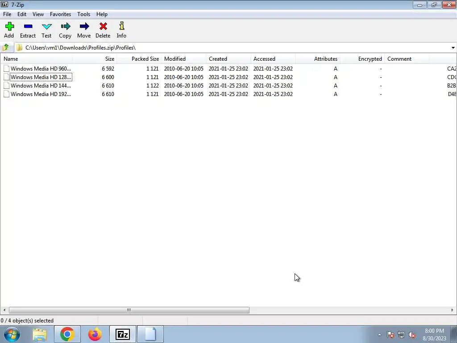
Task: Open the Help menu
Action: pos(102,14)
